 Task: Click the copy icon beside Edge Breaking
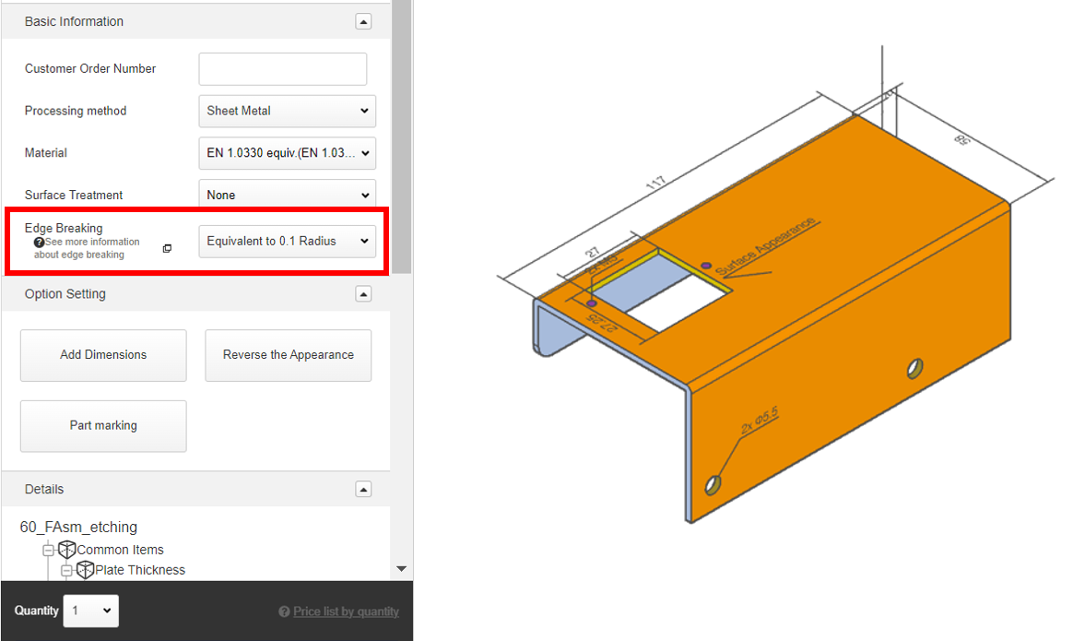166,249
